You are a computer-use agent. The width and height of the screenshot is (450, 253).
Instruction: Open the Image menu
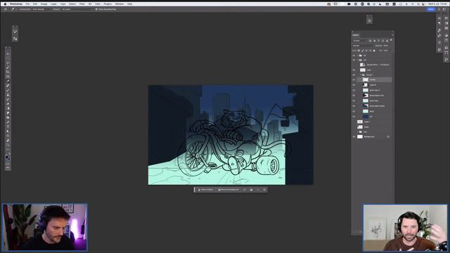tap(44, 4)
